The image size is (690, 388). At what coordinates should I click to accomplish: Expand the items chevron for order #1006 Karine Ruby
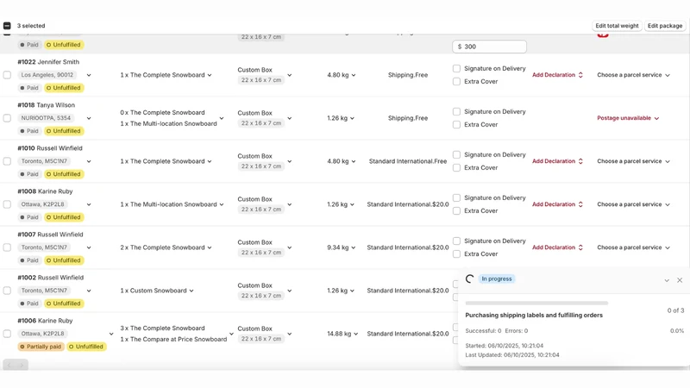point(231,334)
